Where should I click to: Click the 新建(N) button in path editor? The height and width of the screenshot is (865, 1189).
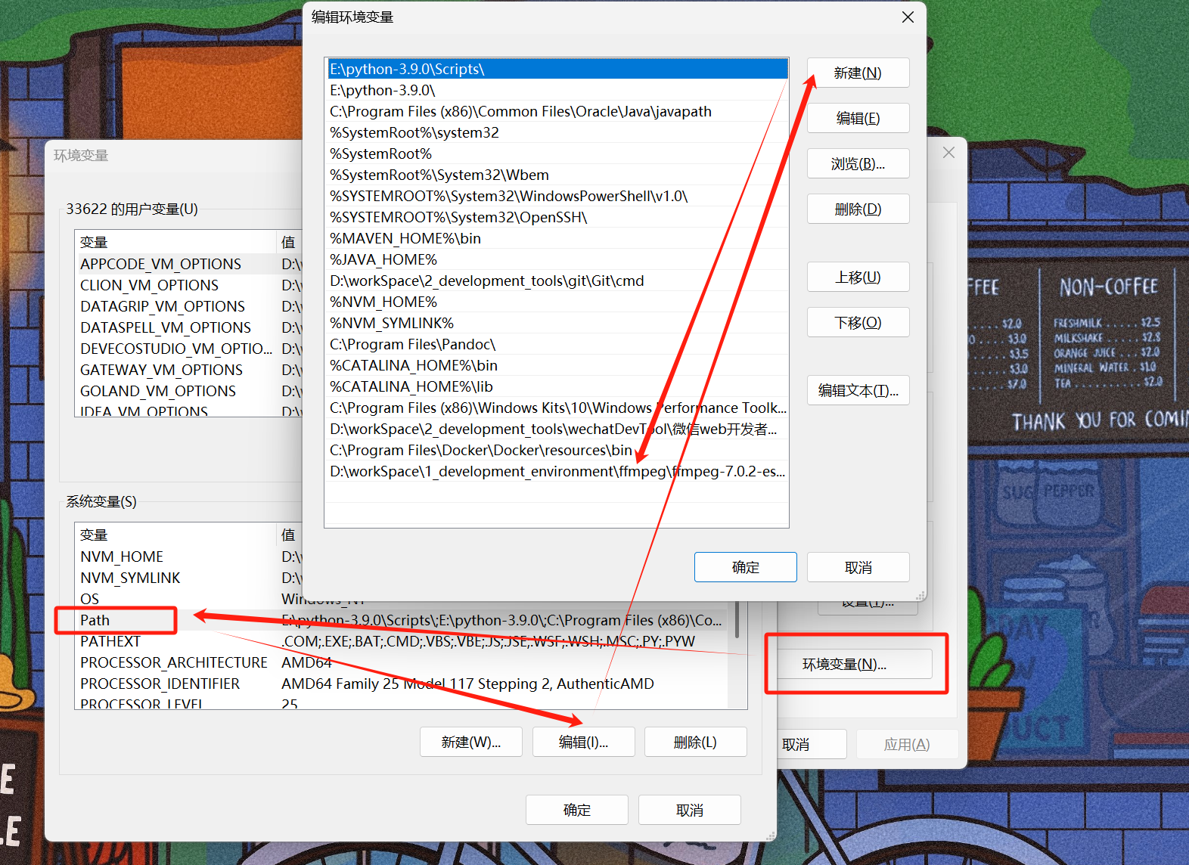858,73
